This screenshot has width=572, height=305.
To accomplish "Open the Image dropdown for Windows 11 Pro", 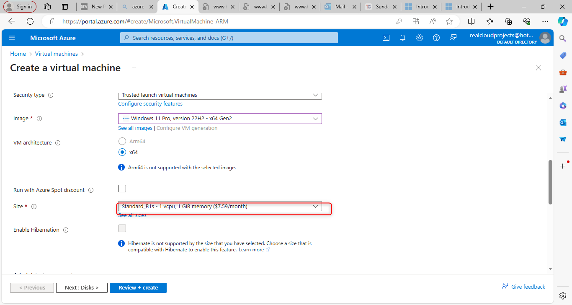I will (x=220, y=119).
